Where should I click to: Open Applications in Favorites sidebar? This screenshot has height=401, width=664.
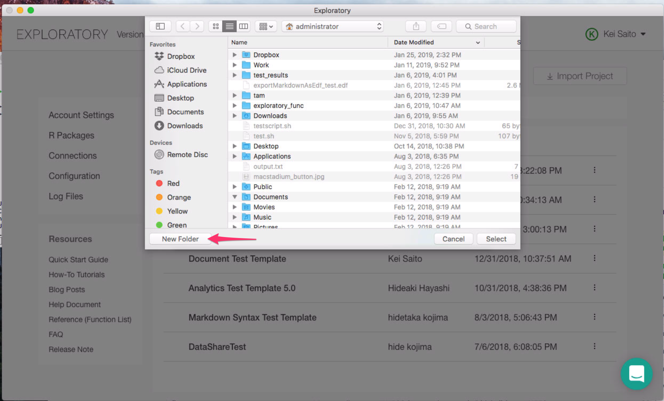pyautogui.click(x=180, y=84)
